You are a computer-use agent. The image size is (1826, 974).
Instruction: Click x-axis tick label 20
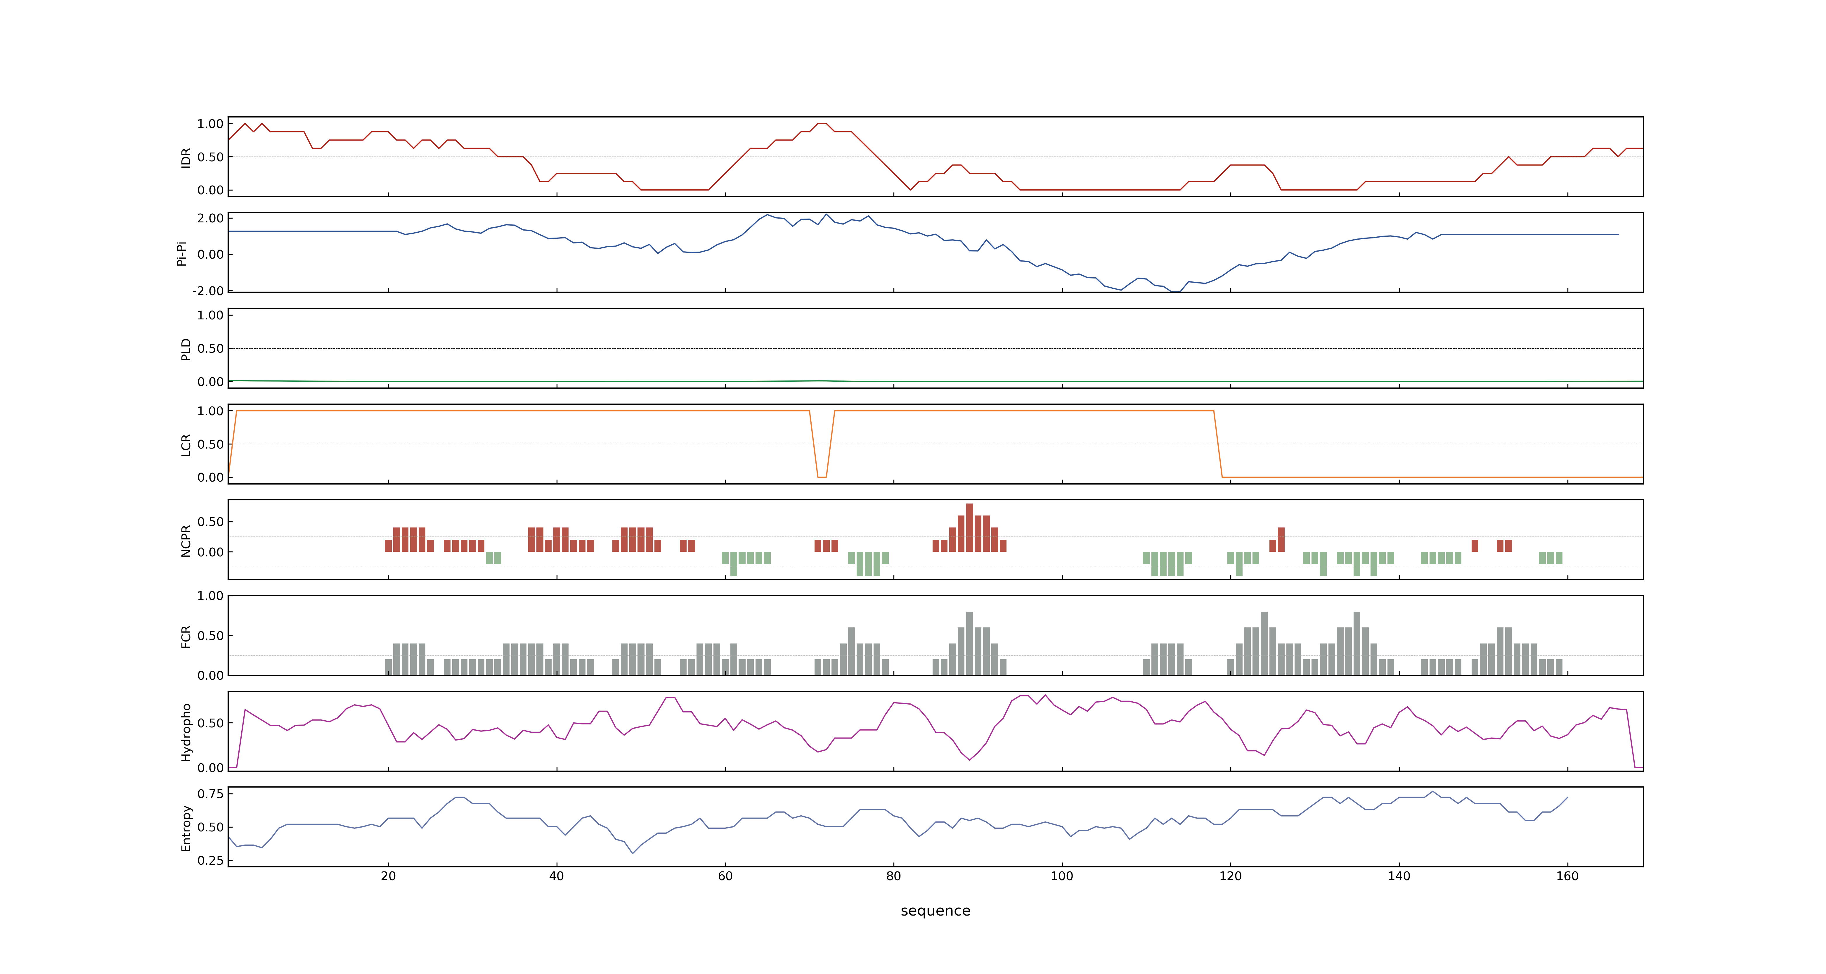pyautogui.click(x=389, y=876)
